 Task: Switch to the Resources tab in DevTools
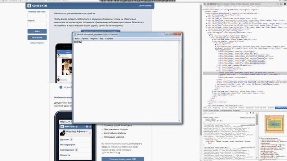click(245, 4)
